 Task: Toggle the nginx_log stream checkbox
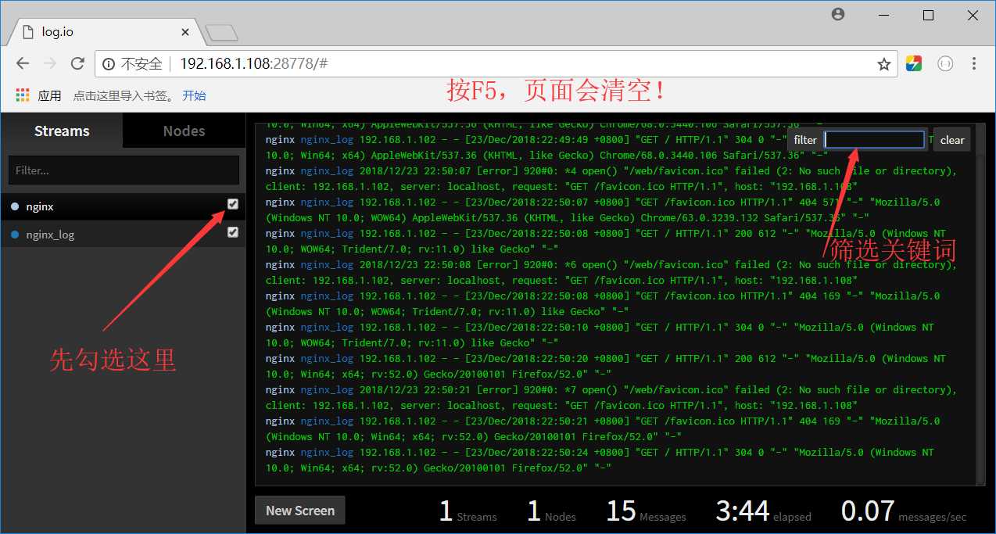233,232
